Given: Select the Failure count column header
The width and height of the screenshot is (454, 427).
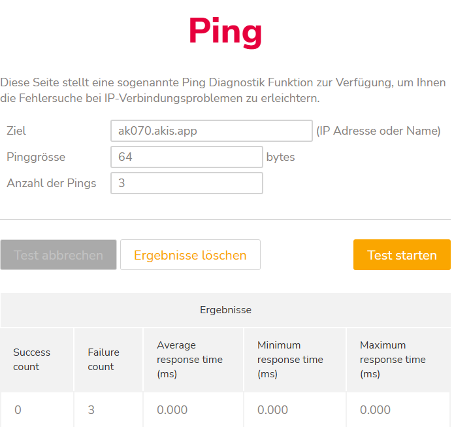Looking at the screenshot, I should 103,360.
